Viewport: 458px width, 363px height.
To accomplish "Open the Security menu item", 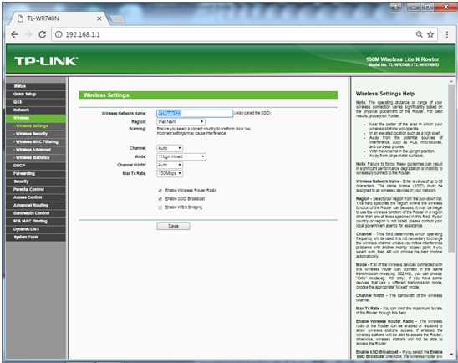I will pyautogui.click(x=36, y=181).
